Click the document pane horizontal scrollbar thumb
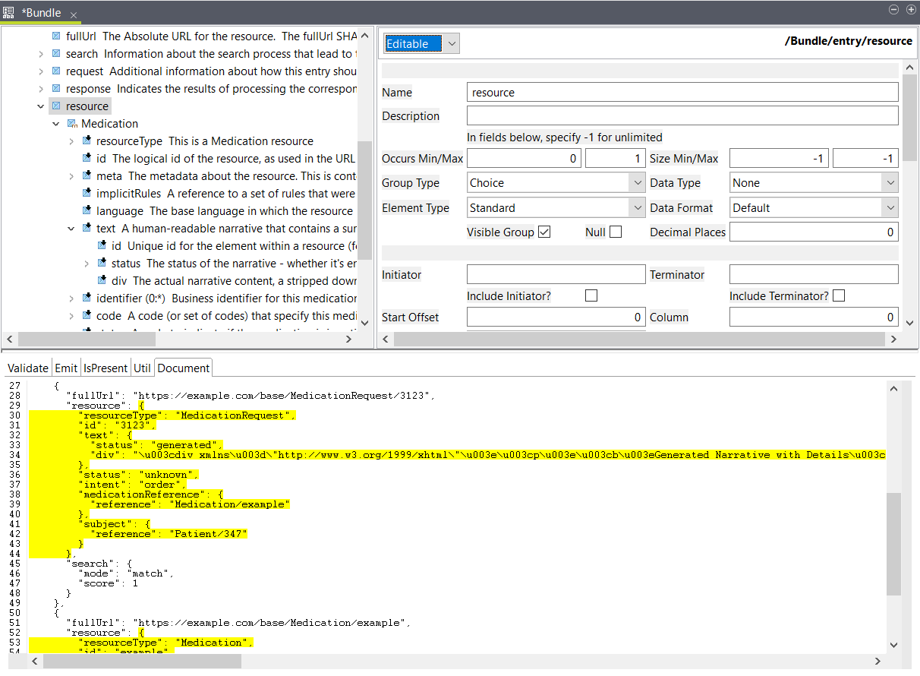The height and width of the screenshot is (676, 920). point(142,662)
